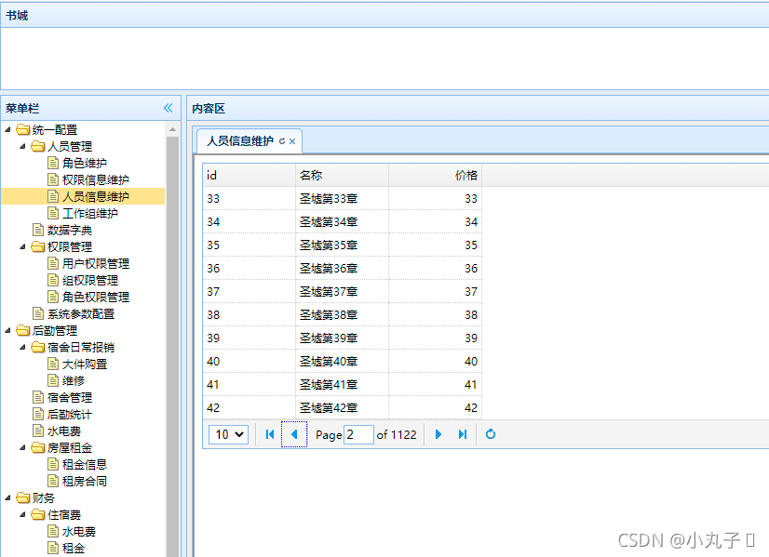769x557 pixels.
Task: Open 用户权限管理 in the menu tree
Action: click(96, 263)
